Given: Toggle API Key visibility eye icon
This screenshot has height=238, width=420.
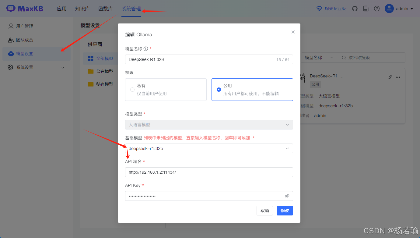Looking at the screenshot, I should coord(287,196).
